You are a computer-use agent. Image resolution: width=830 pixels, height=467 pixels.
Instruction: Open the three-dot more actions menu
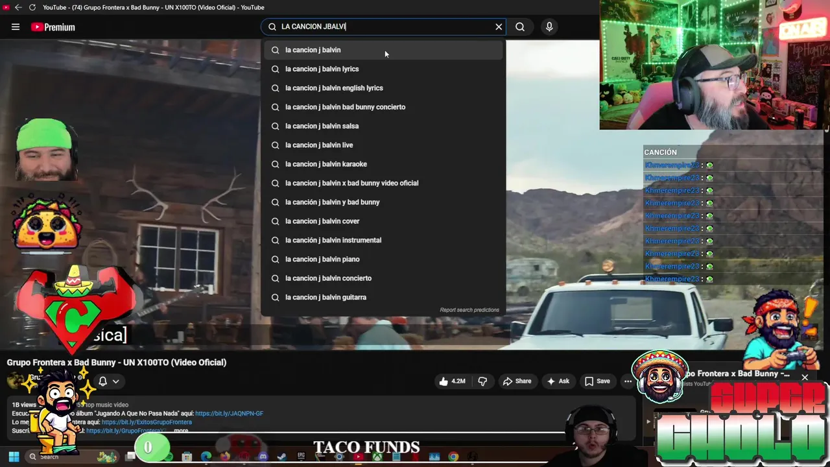pyautogui.click(x=627, y=381)
